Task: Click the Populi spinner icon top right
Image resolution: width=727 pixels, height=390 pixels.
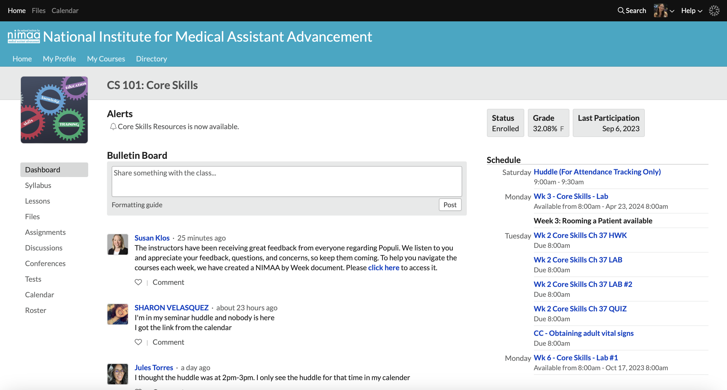Action: [714, 10]
